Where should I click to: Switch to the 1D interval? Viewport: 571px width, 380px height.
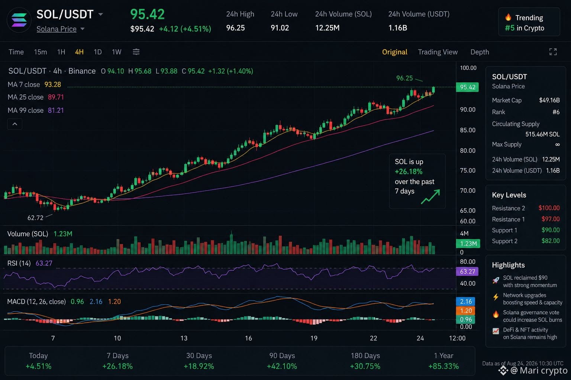98,52
